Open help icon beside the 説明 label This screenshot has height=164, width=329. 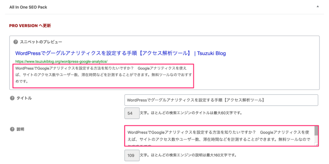pos(12,129)
